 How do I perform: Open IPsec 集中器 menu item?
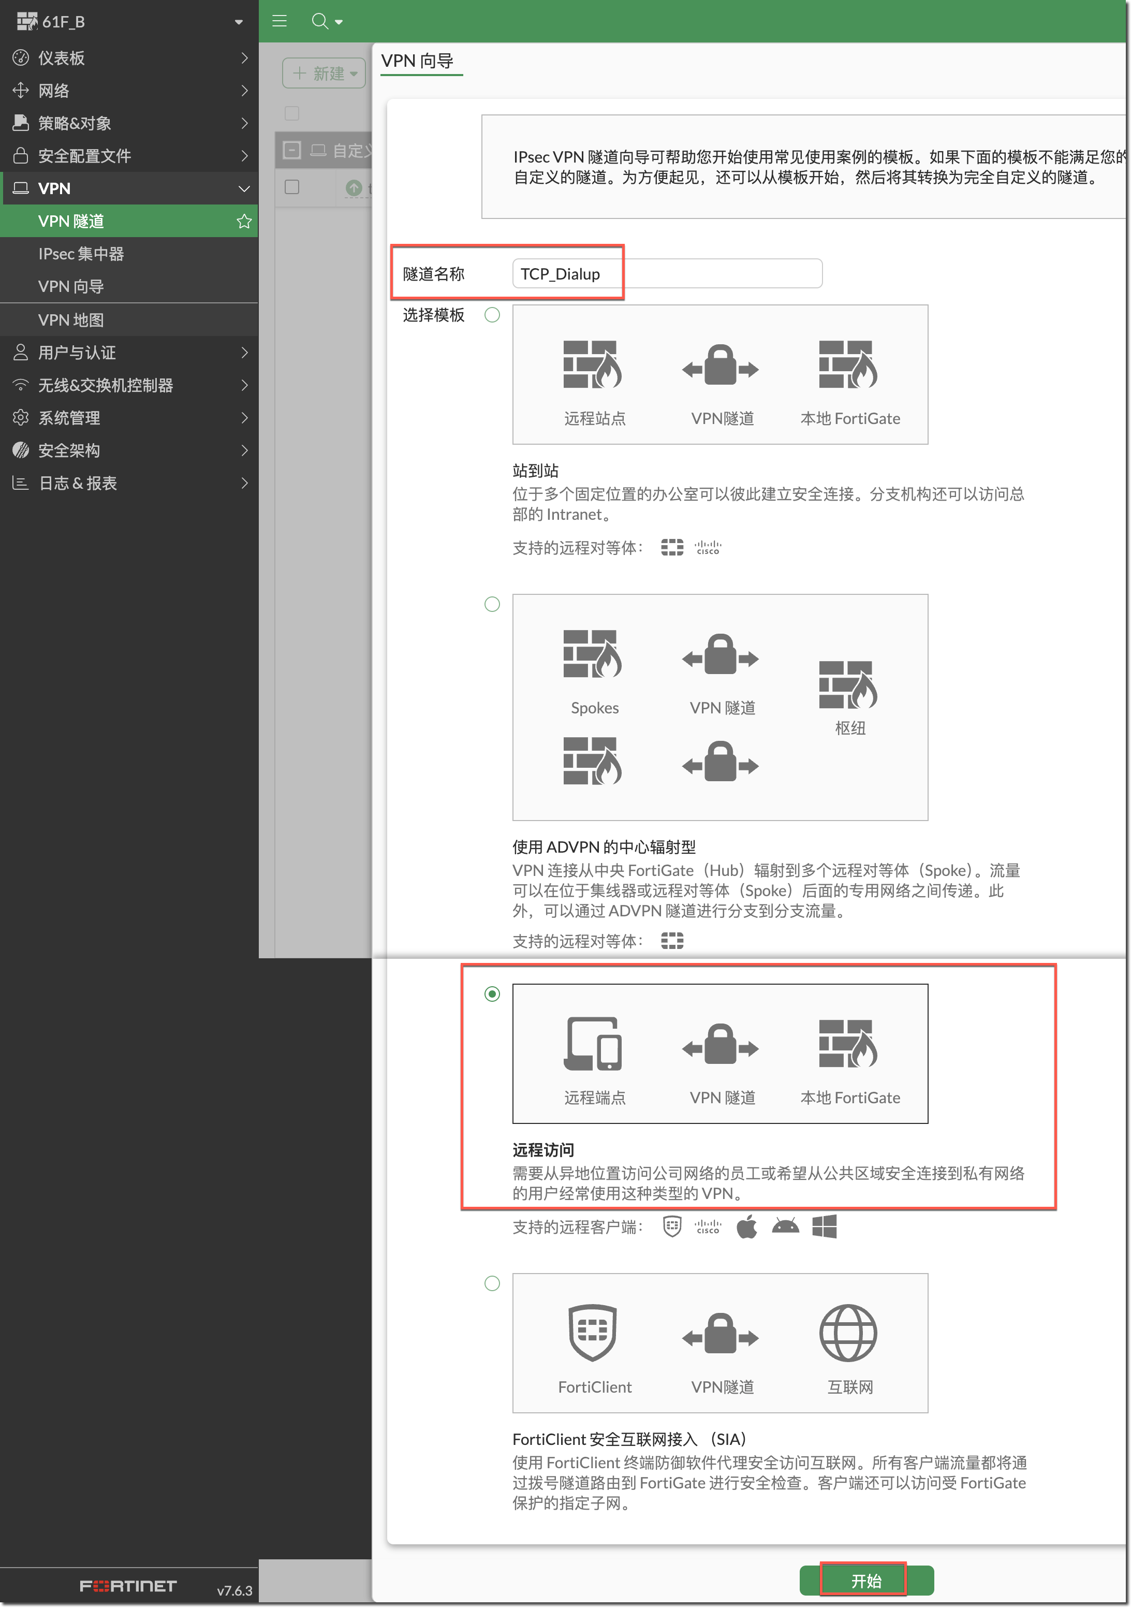coord(81,254)
